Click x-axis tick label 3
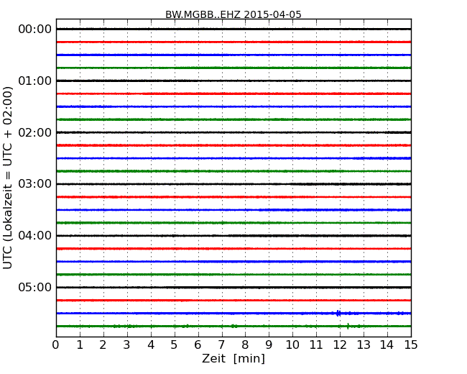Image resolution: width=467 pixels, height=374 pixels. [127, 345]
